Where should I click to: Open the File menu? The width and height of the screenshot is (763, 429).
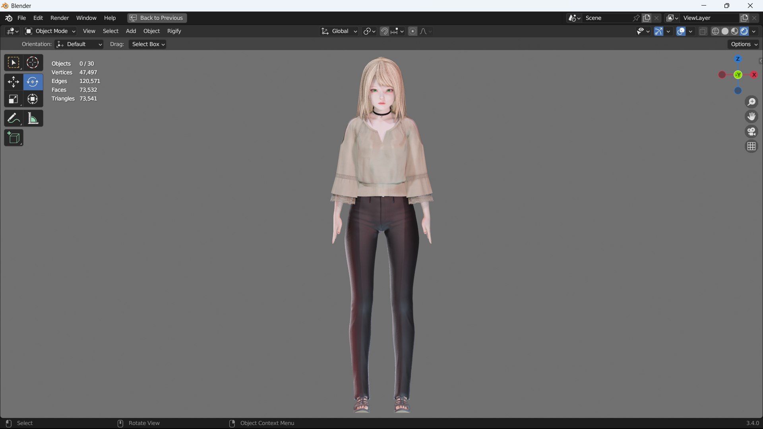click(22, 18)
